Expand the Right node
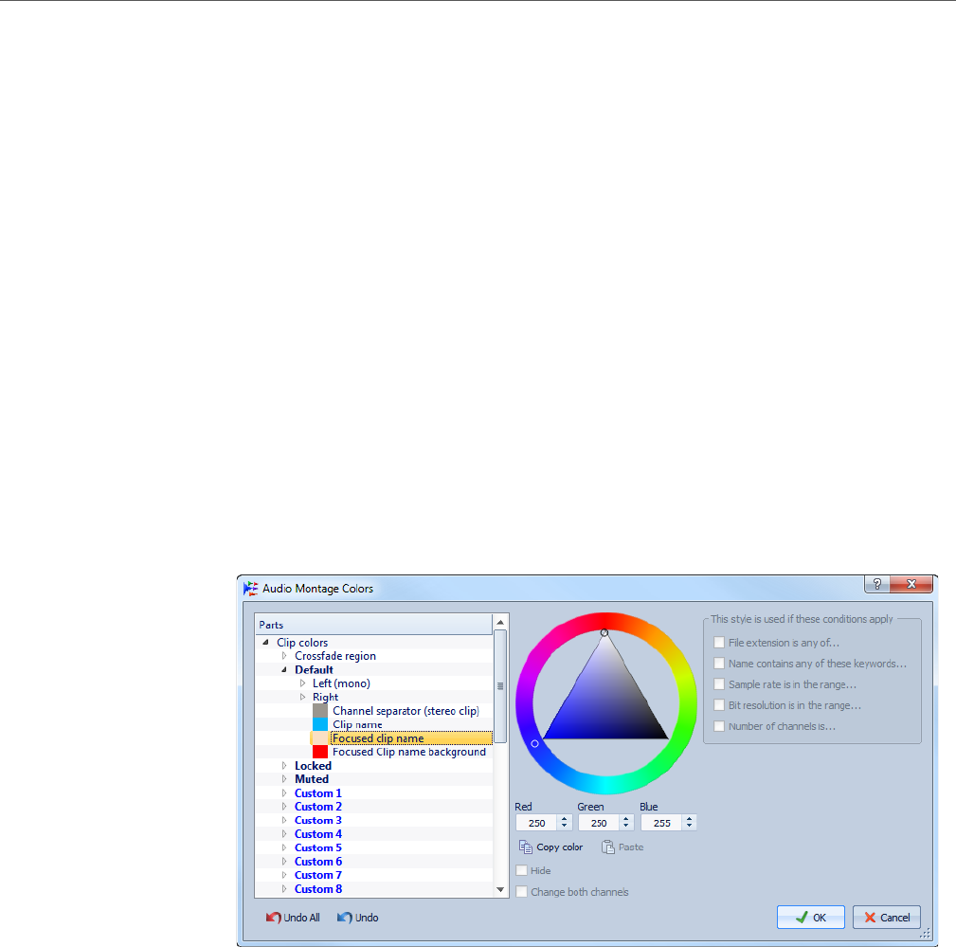This screenshot has width=956, height=947. point(302,697)
